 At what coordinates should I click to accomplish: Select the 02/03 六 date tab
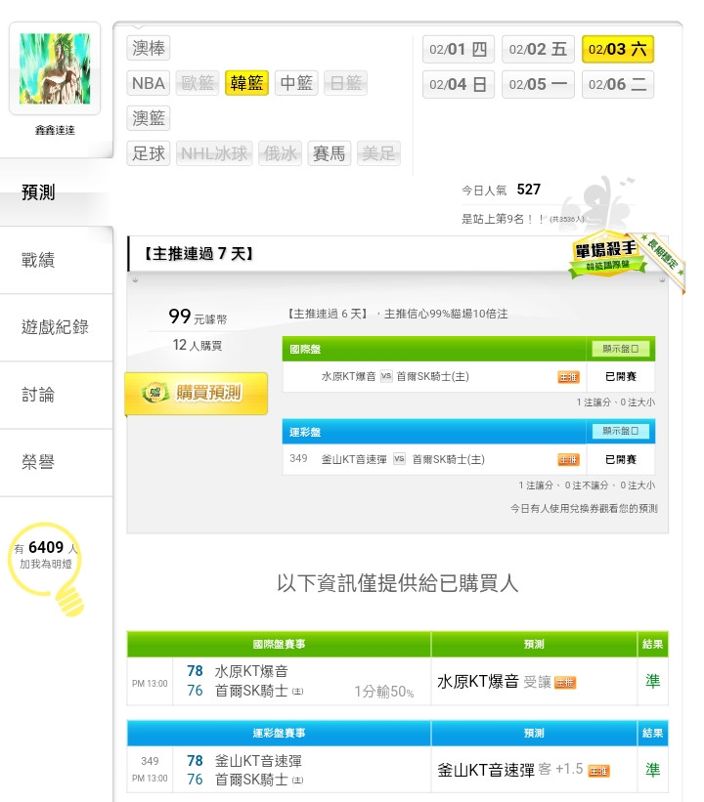tap(618, 49)
